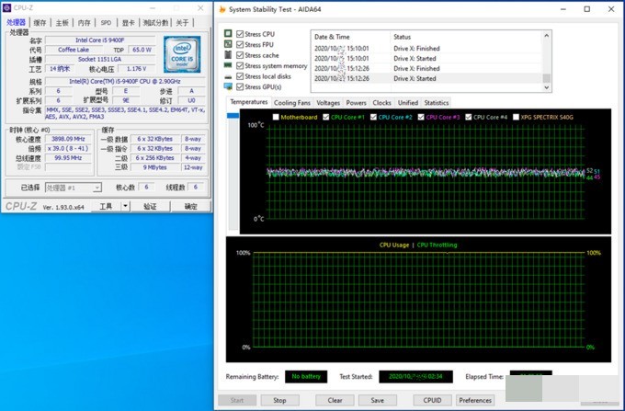Click the AIDA64 flame icon in title bar
Viewport: 625px width, 411px height.
click(x=221, y=7)
